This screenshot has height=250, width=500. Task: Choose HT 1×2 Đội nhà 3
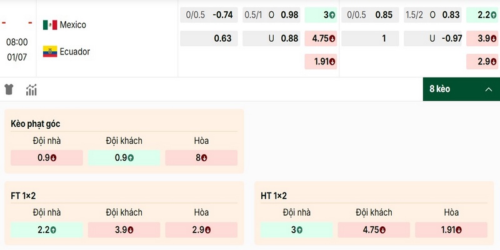click(x=296, y=230)
